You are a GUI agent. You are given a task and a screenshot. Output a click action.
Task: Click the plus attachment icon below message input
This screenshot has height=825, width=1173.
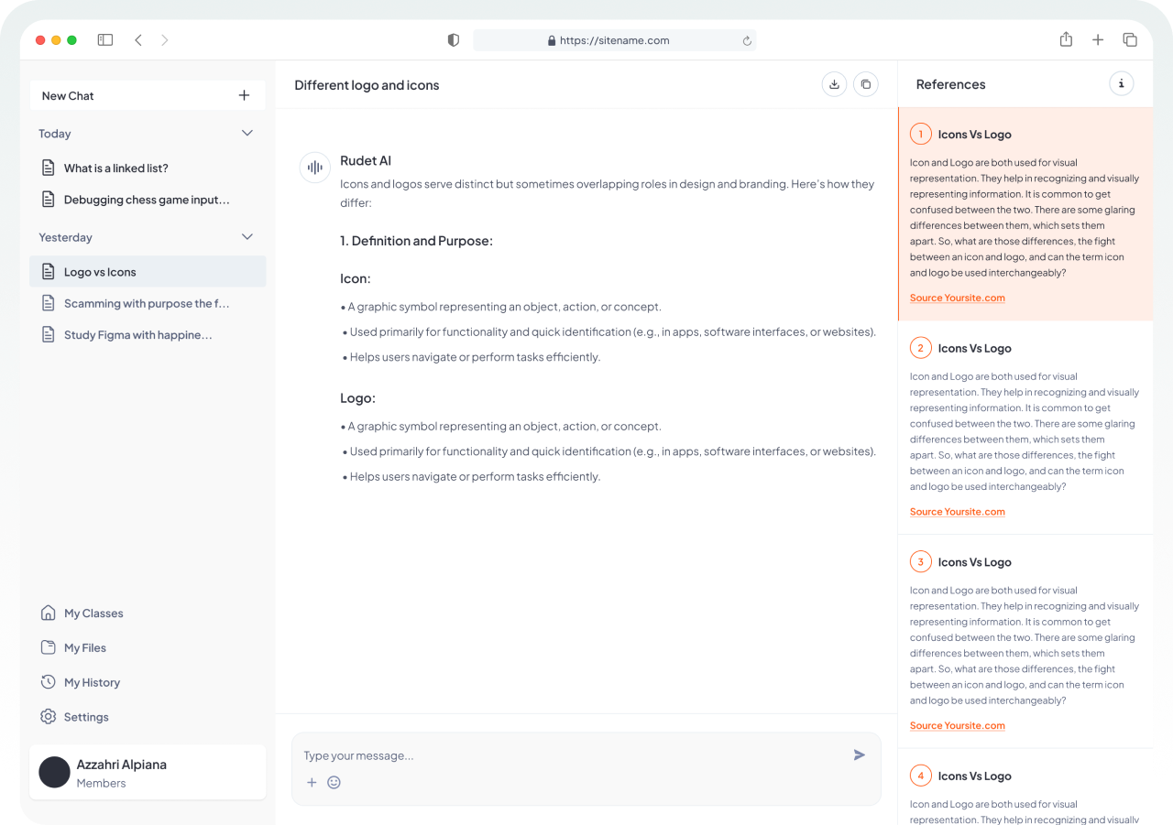click(312, 782)
